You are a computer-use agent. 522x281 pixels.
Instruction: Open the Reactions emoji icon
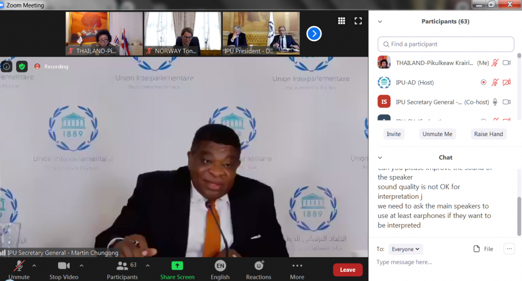click(259, 266)
